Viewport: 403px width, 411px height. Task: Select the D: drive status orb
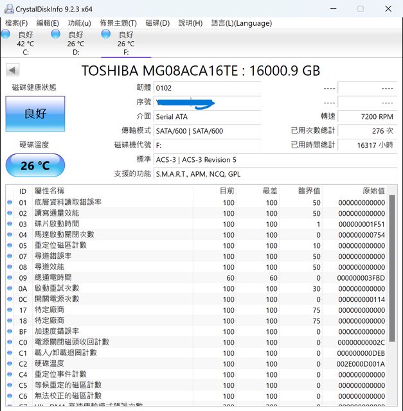[x=56, y=34]
